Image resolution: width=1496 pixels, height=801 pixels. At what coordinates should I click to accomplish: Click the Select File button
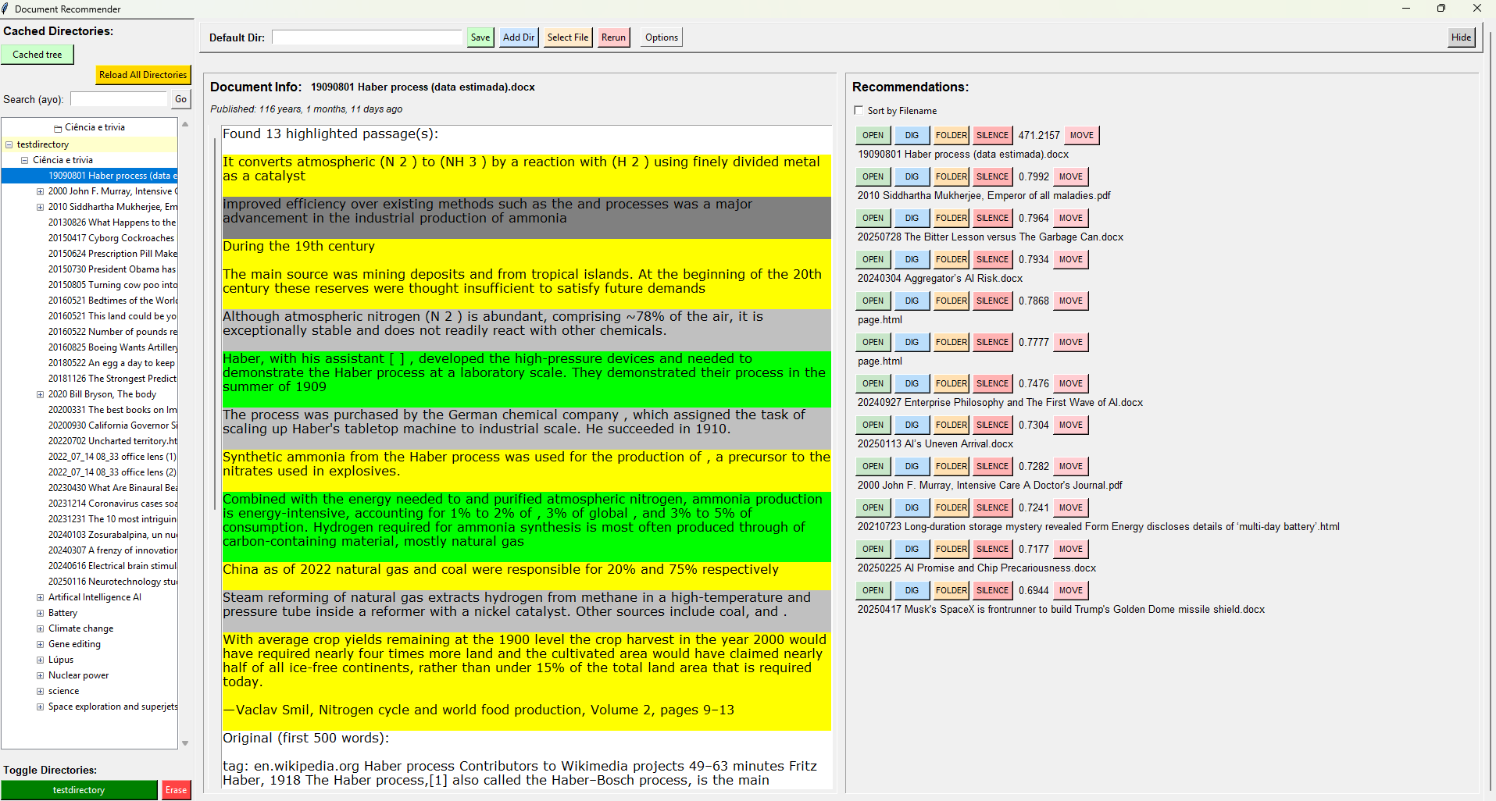[x=567, y=37]
